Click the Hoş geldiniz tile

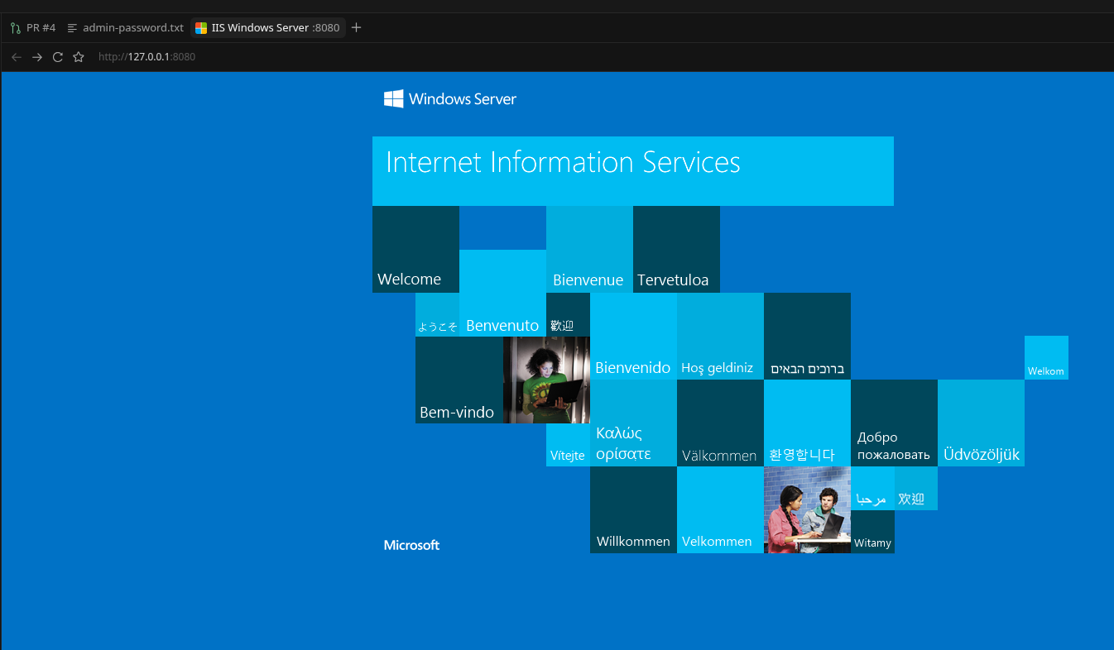tap(720, 337)
